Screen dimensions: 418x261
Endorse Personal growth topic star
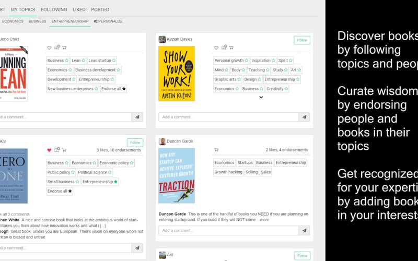tap(246, 61)
